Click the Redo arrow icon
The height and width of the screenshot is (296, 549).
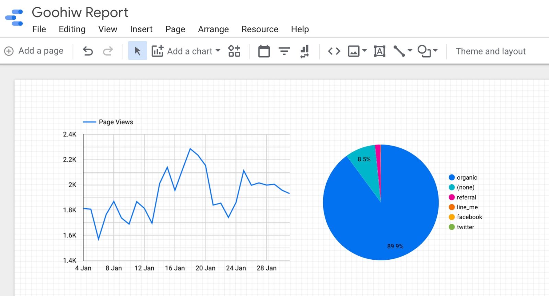coord(108,51)
